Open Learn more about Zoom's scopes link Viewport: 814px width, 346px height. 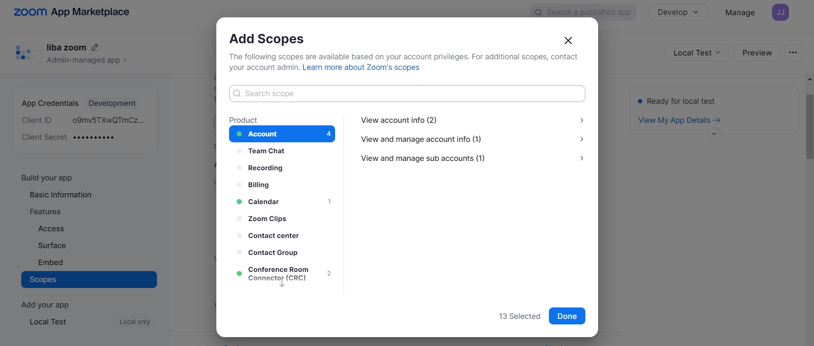point(361,67)
